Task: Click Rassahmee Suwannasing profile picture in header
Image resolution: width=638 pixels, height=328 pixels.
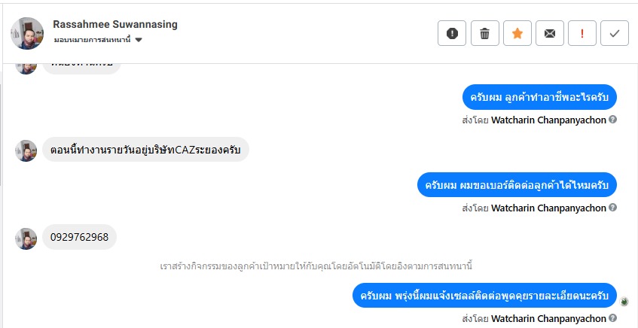Action: click(27, 33)
